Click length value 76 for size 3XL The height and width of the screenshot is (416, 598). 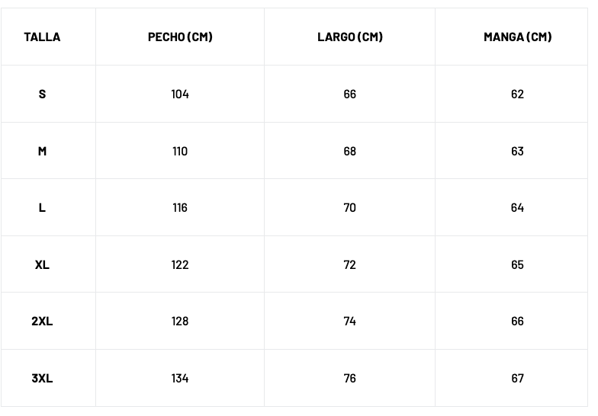click(350, 378)
